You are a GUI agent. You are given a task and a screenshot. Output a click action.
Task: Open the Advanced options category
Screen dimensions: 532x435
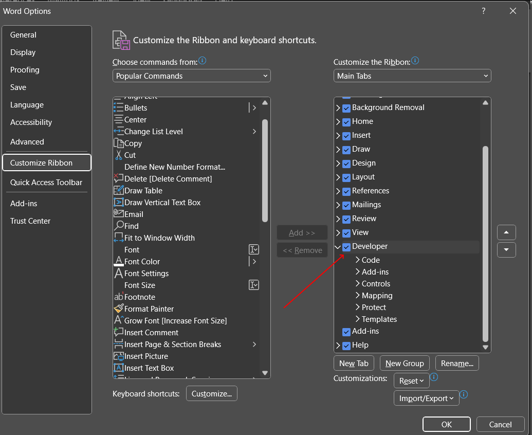47,142
